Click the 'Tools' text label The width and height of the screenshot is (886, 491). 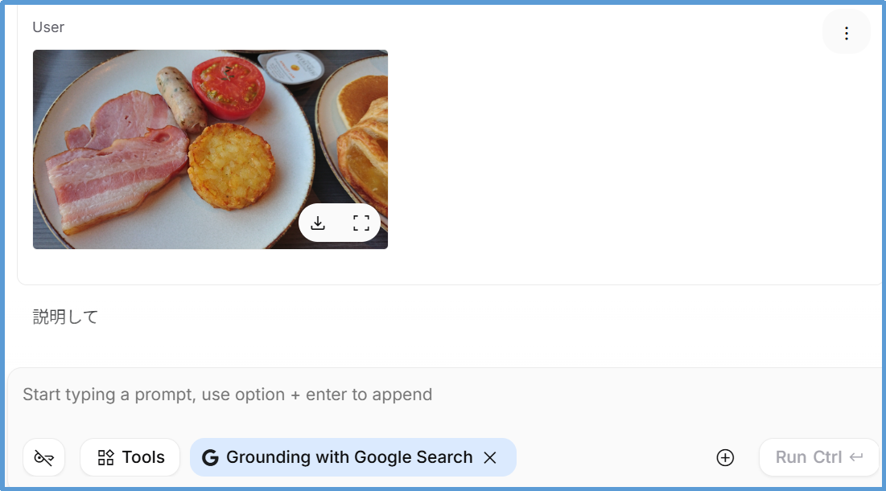143,457
